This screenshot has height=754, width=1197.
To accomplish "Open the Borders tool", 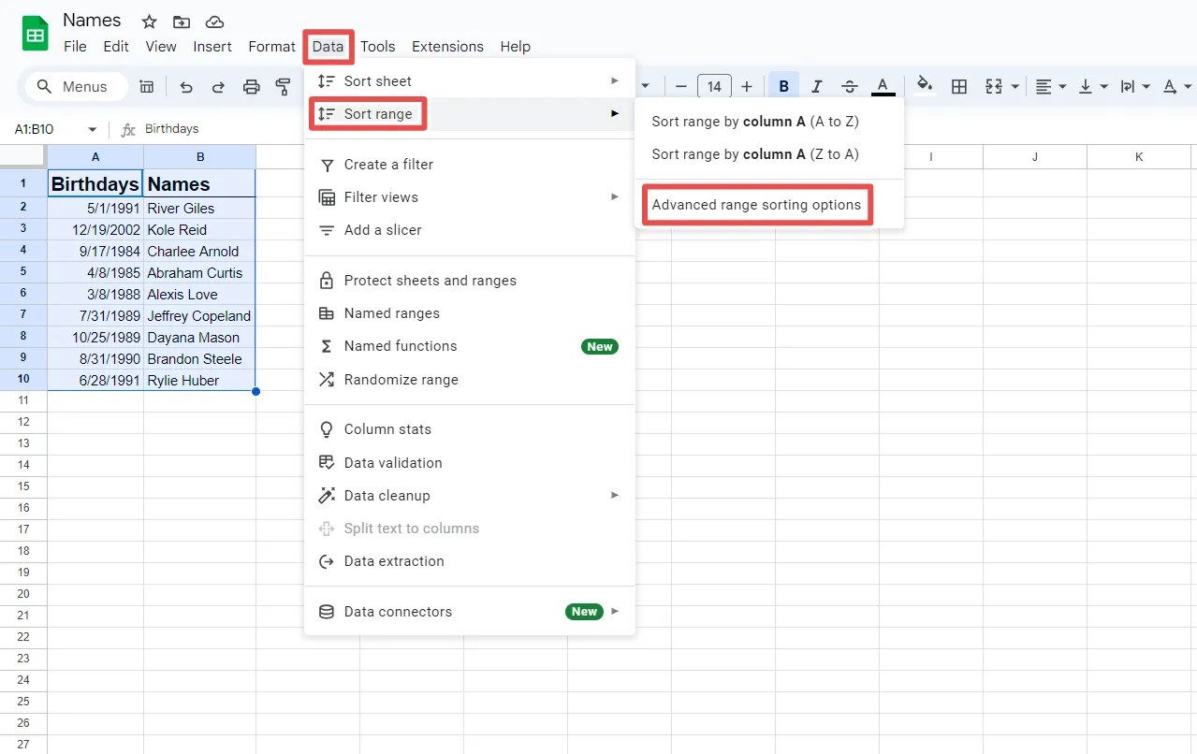I will click(x=958, y=85).
